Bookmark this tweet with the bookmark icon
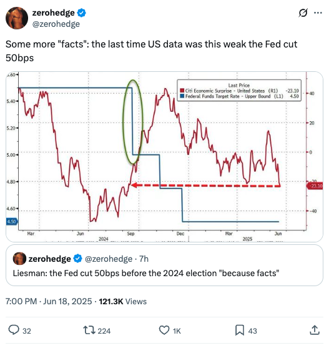This screenshot has width=329, height=348. click(240, 331)
